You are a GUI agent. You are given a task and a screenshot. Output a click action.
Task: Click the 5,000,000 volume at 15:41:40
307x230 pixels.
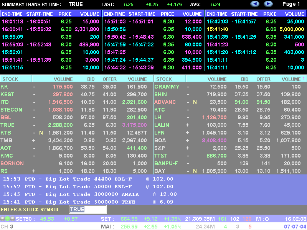[292, 29]
